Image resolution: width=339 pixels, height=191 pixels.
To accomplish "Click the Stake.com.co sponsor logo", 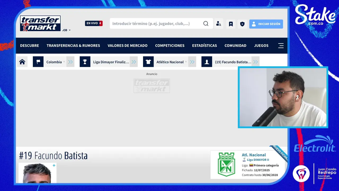I will (315, 15).
